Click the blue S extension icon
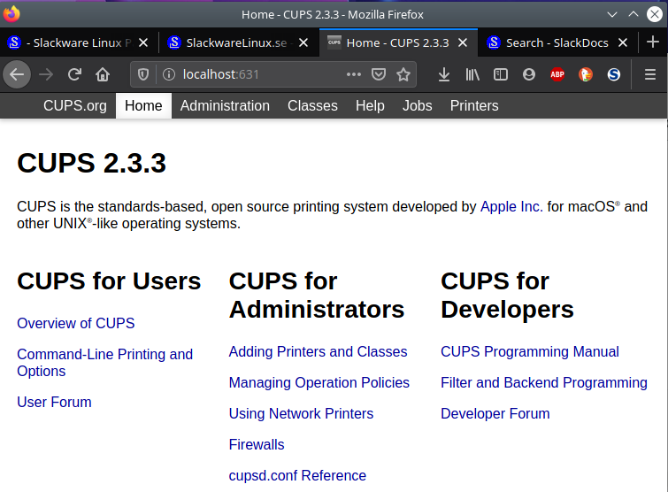Screen dimensions: 668x492 [x=613, y=74]
